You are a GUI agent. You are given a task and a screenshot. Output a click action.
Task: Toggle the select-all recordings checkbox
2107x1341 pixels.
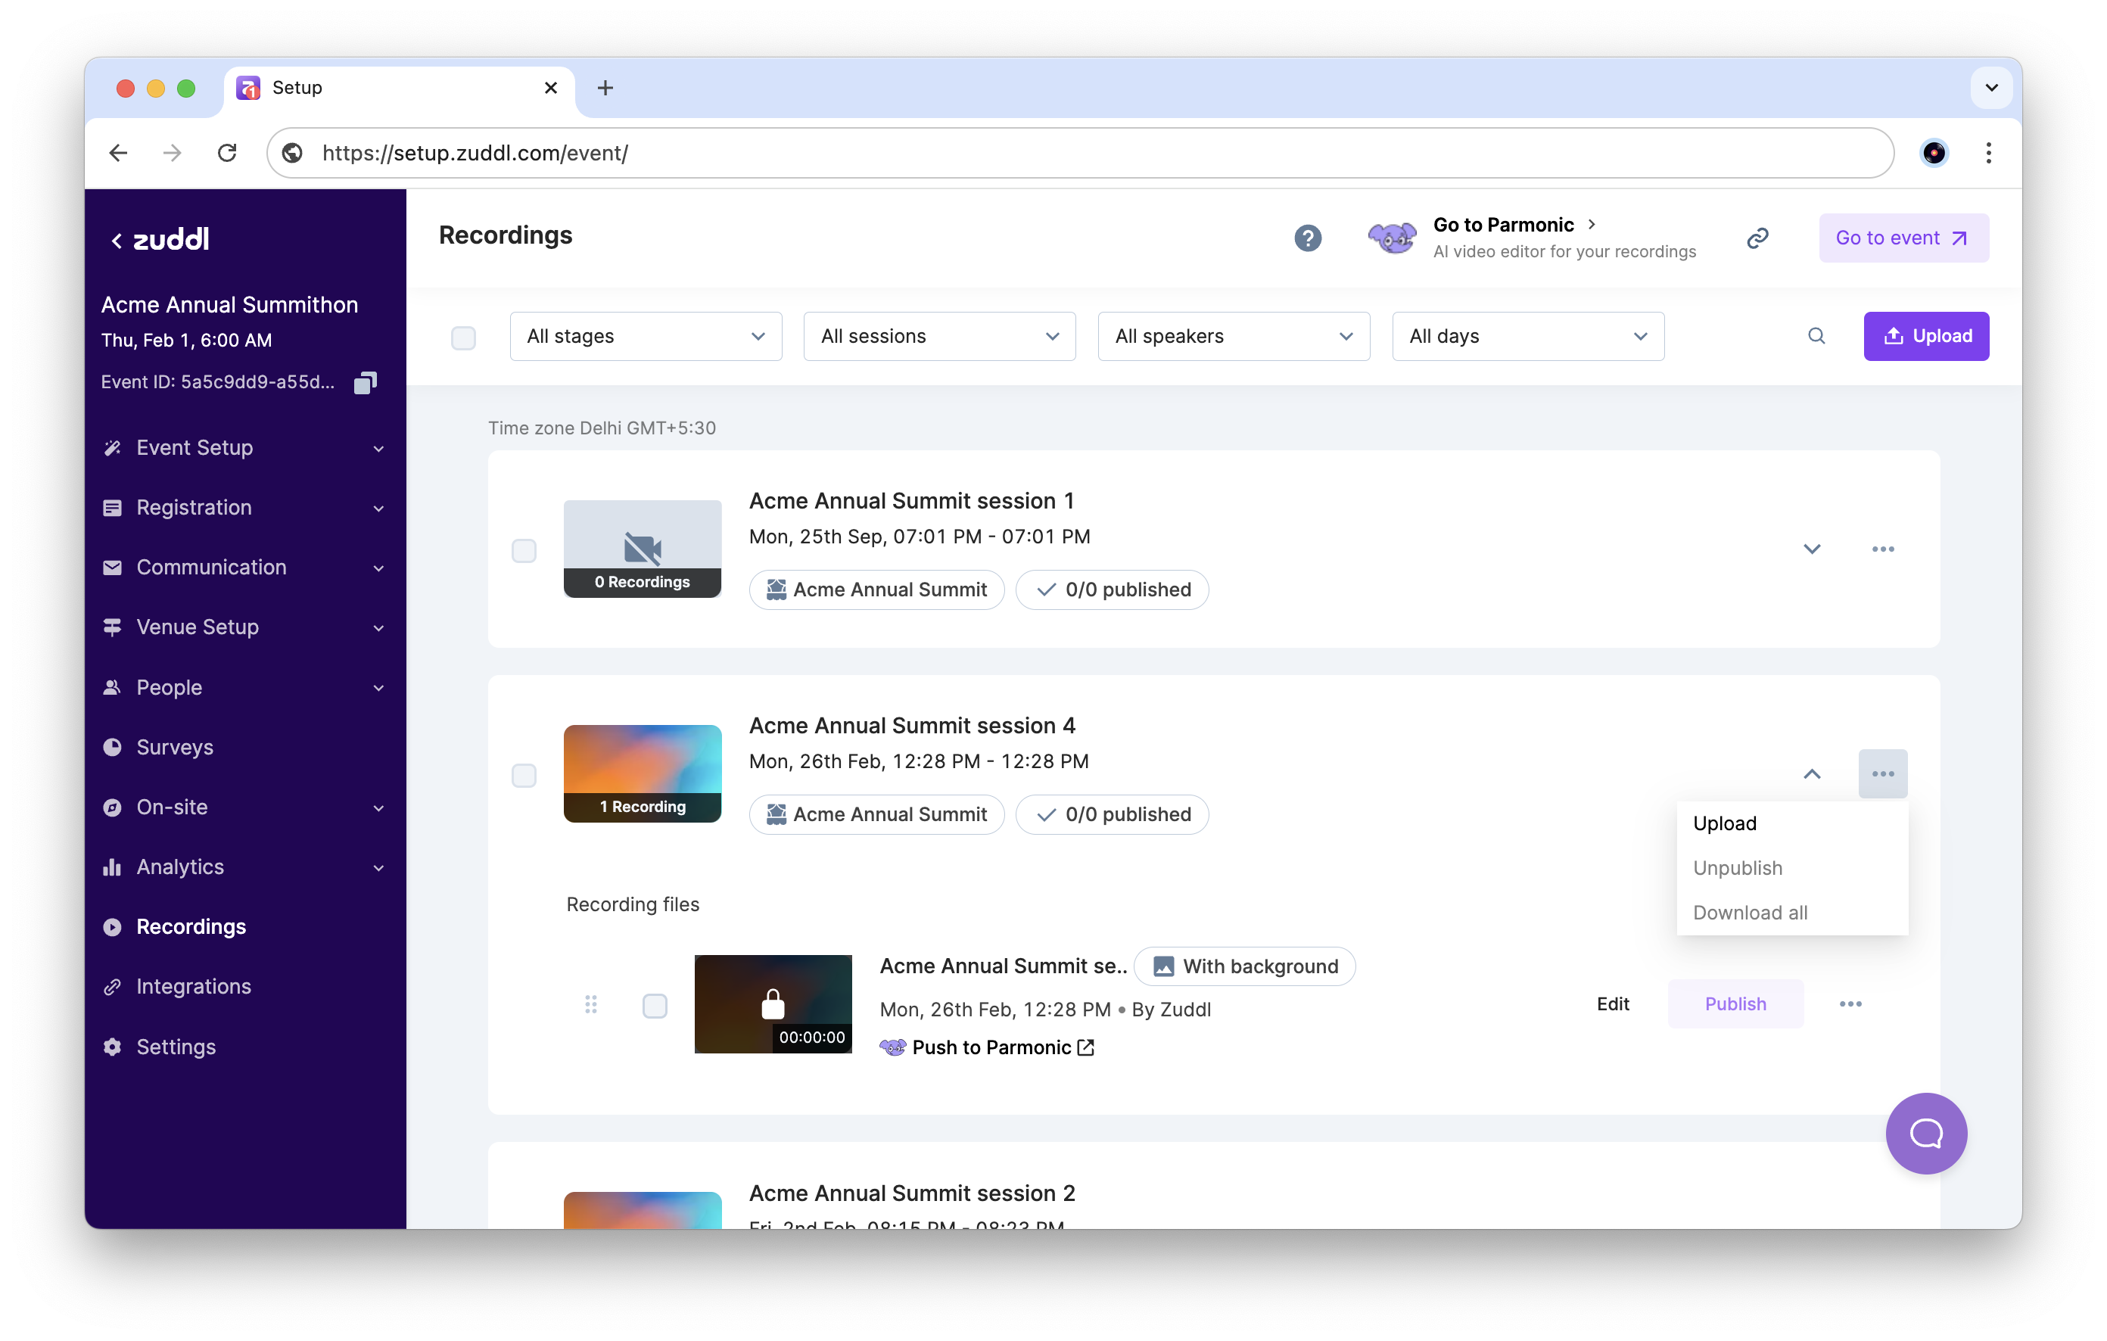pyautogui.click(x=463, y=338)
